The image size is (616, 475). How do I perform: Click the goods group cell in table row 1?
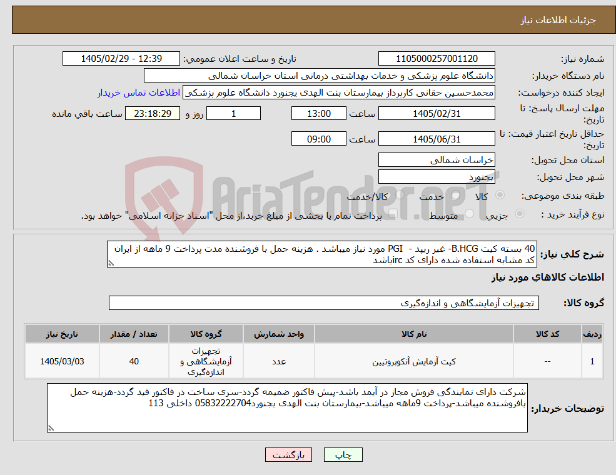click(206, 361)
